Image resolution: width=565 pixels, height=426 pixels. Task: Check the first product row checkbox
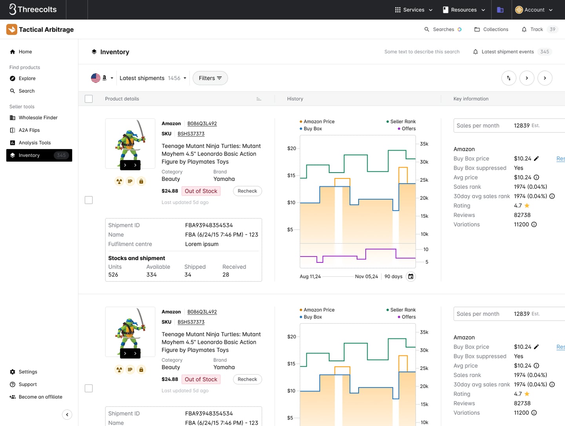(x=89, y=200)
